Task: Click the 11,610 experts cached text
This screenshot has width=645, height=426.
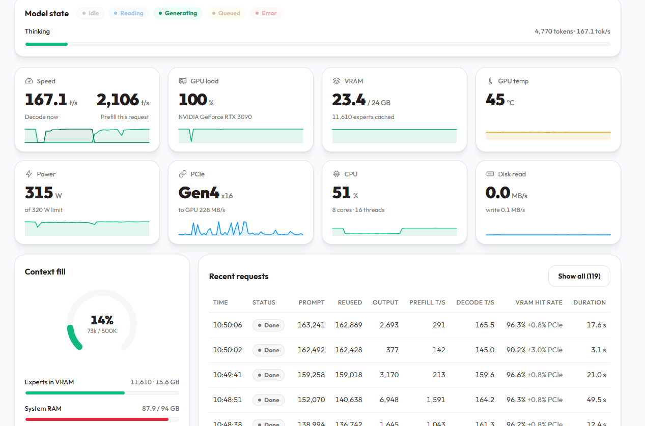Action: click(363, 117)
